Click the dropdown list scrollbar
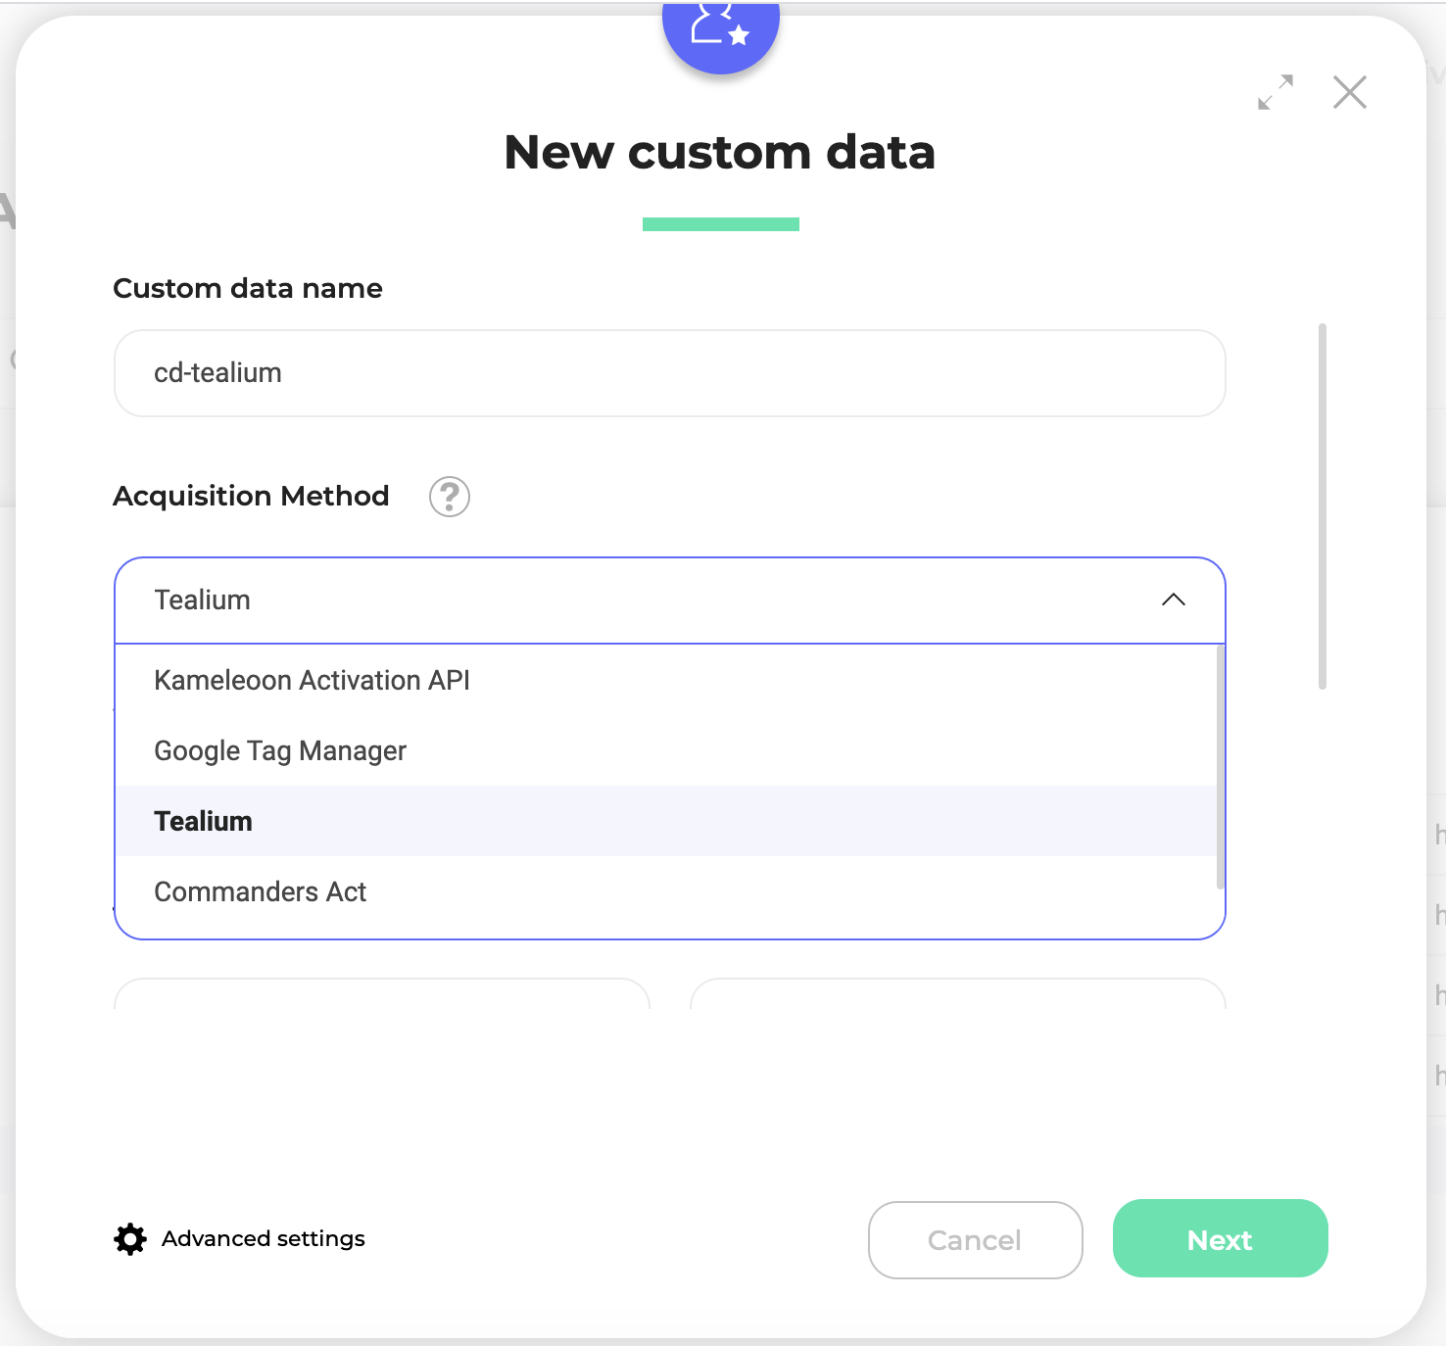The image size is (1446, 1346). tap(1220, 766)
